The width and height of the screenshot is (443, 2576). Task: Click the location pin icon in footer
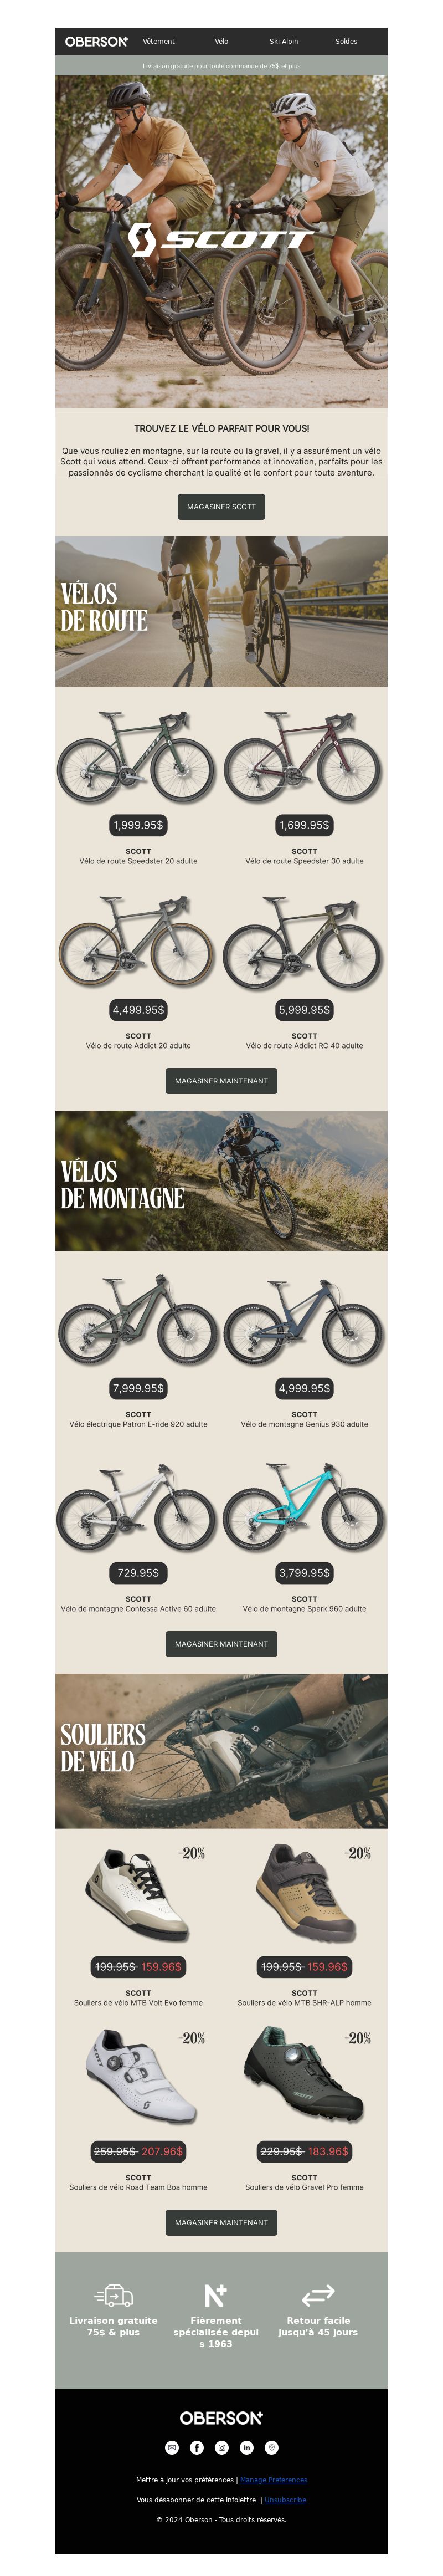pos(271,2447)
